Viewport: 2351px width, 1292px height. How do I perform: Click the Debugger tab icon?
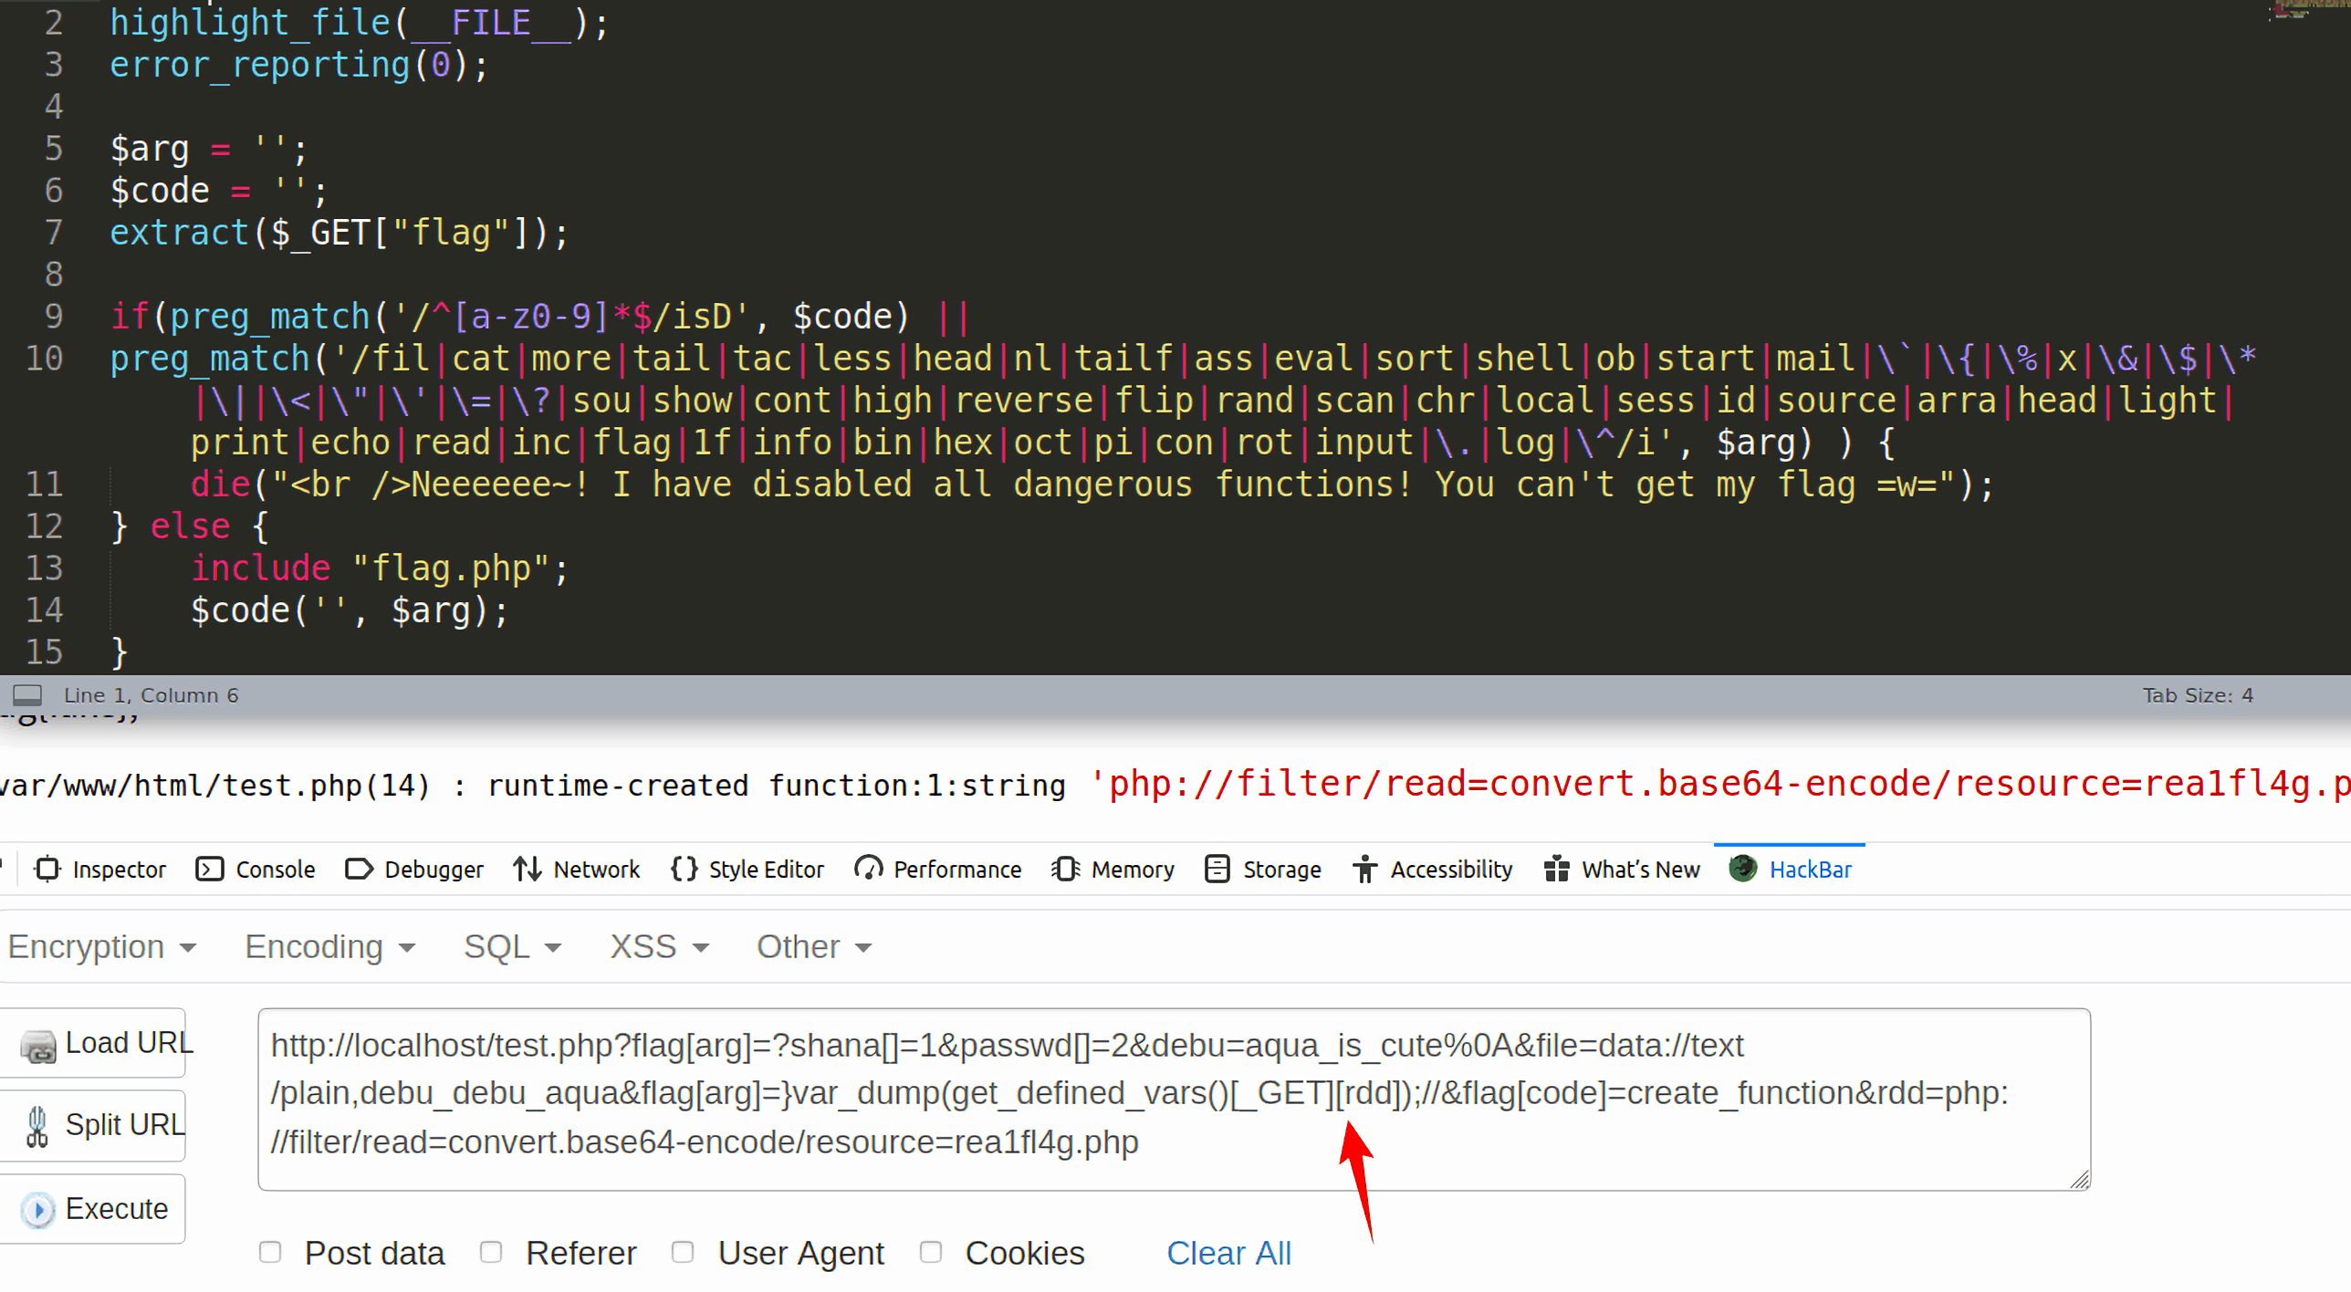(x=359, y=869)
